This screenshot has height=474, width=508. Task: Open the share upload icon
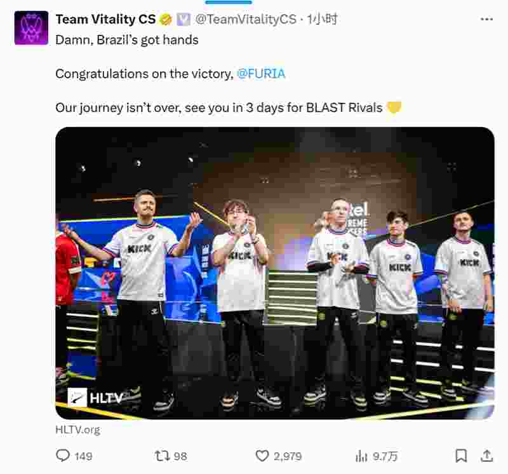pyautogui.click(x=486, y=456)
